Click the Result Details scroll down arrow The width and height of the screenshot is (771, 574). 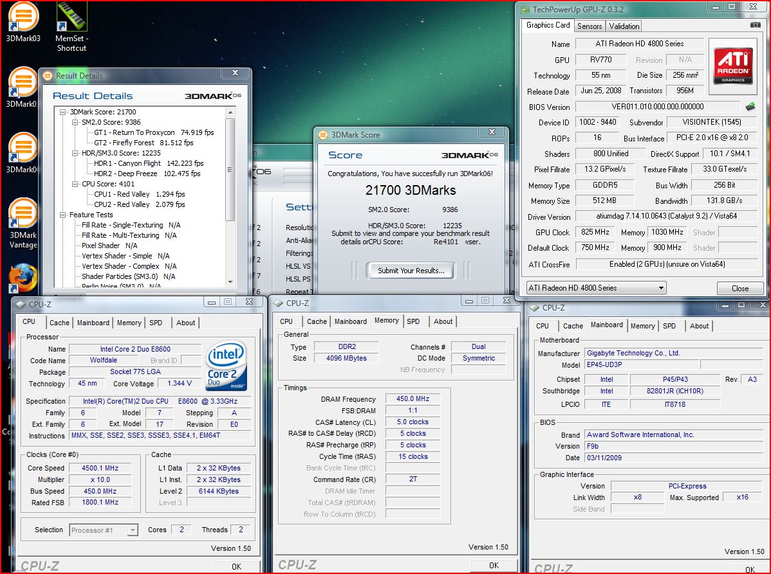[x=230, y=282]
